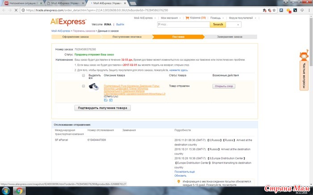Open the product description link
The height and width of the screenshot is (195, 313).
tap(134, 90)
